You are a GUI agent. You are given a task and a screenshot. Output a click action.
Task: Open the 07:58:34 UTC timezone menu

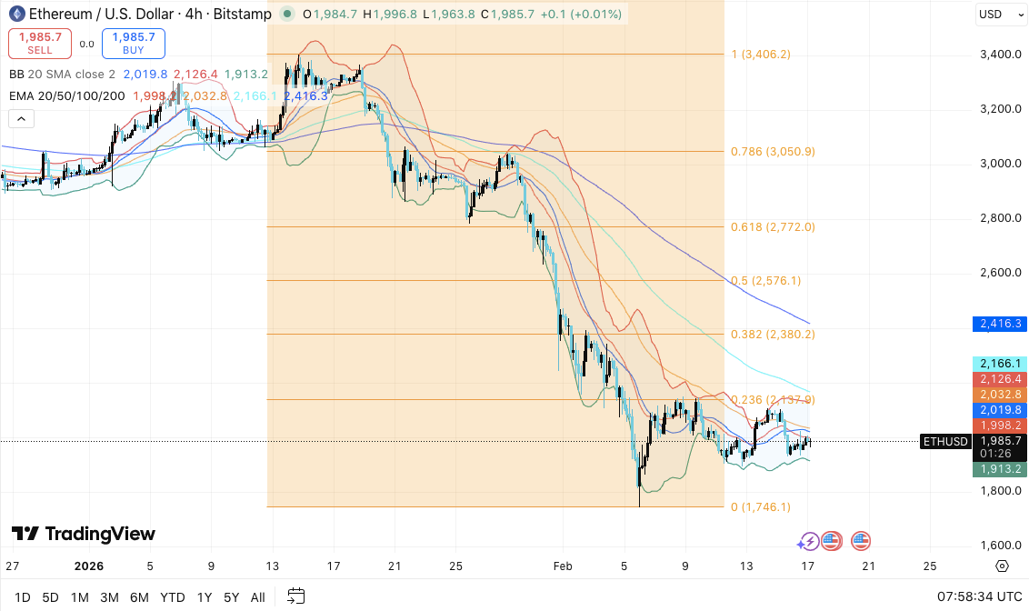coord(977,596)
